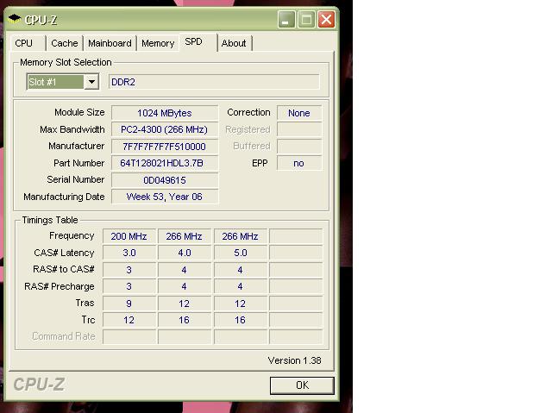552x413 pixels.
Task: Click the CPU-Z chip icon in title bar
Action: click(x=15, y=19)
